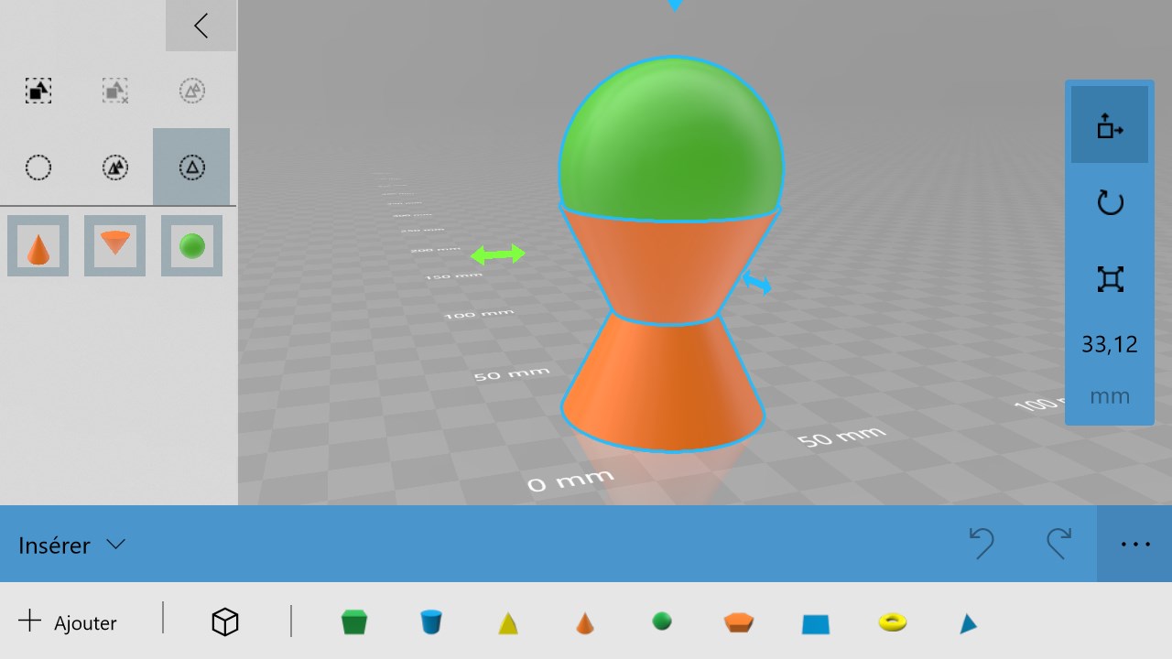The width and height of the screenshot is (1172, 659).
Task: Insert a yellow torus shape
Action: coord(893,622)
